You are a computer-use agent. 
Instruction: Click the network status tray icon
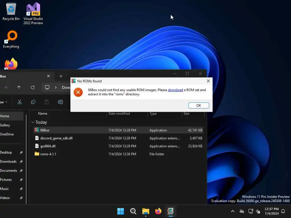pos(251,211)
